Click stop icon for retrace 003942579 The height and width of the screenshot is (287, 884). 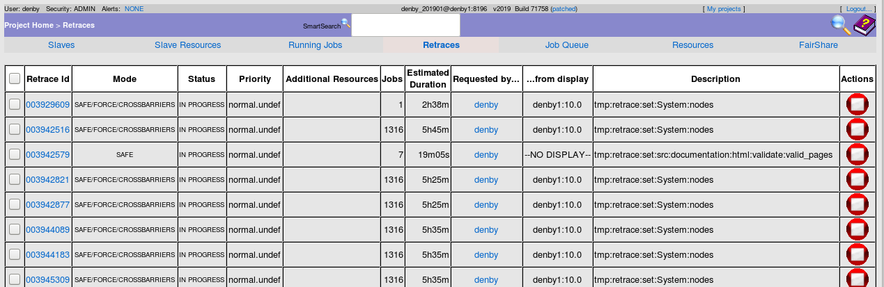[x=857, y=155]
